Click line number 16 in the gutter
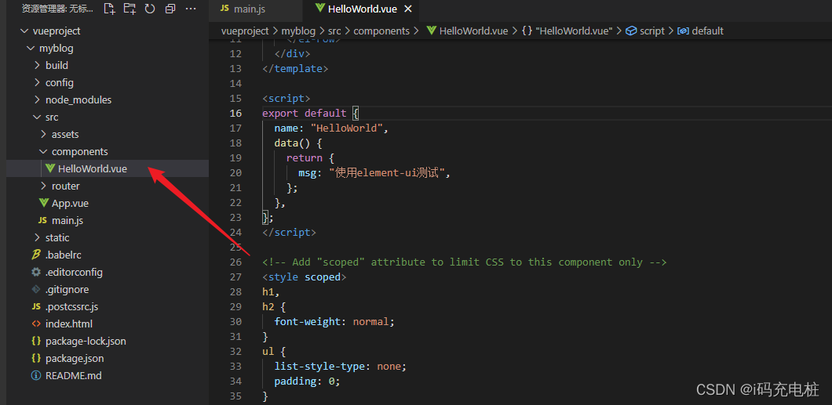 236,114
